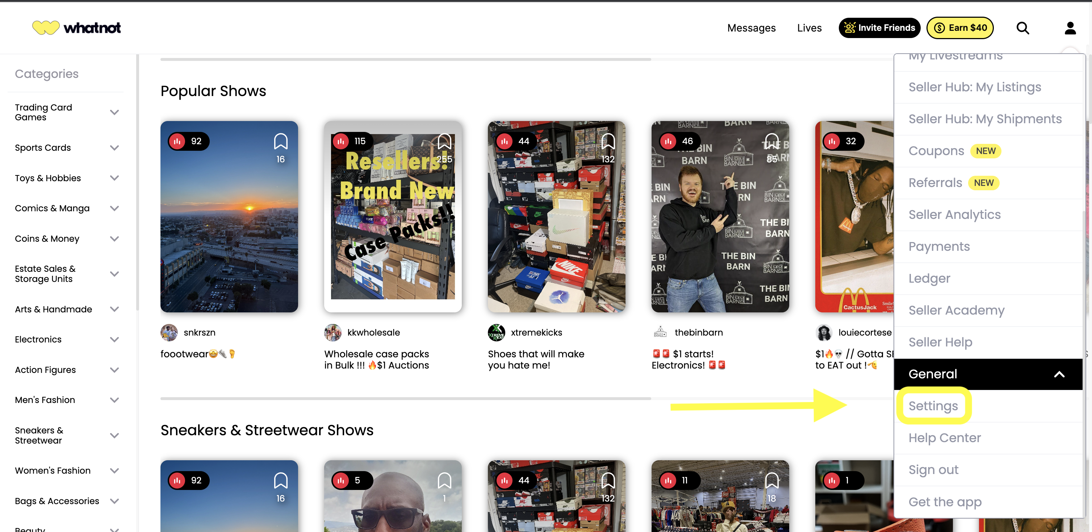Bookmark the xtremekicks Popular show

coord(608,141)
